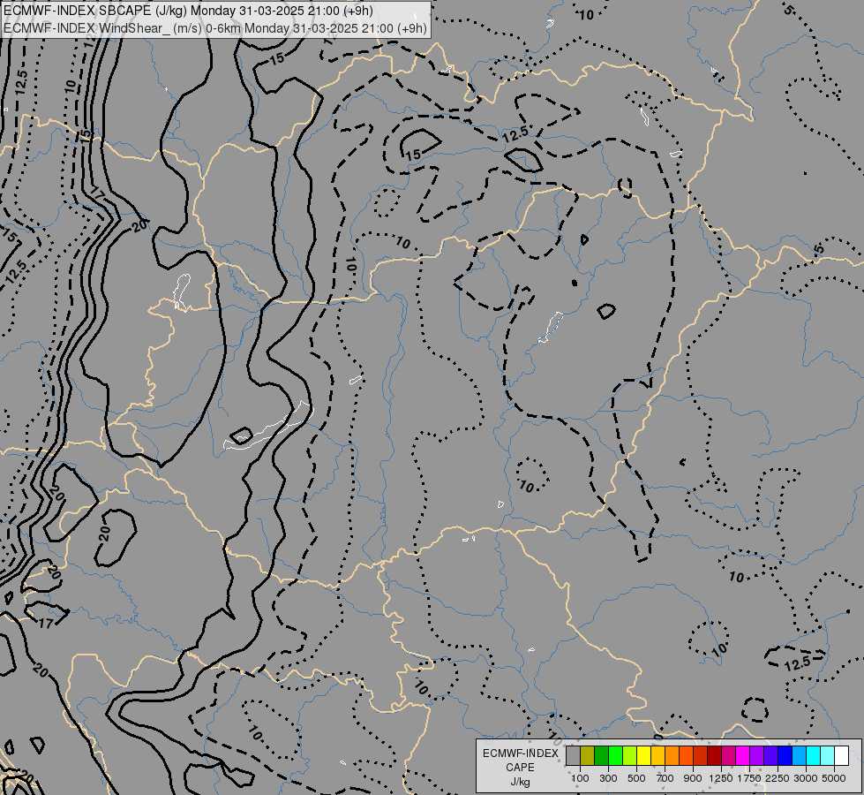Click the pale cyan swatch beside white
The image size is (864, 795).
point(828,755)
